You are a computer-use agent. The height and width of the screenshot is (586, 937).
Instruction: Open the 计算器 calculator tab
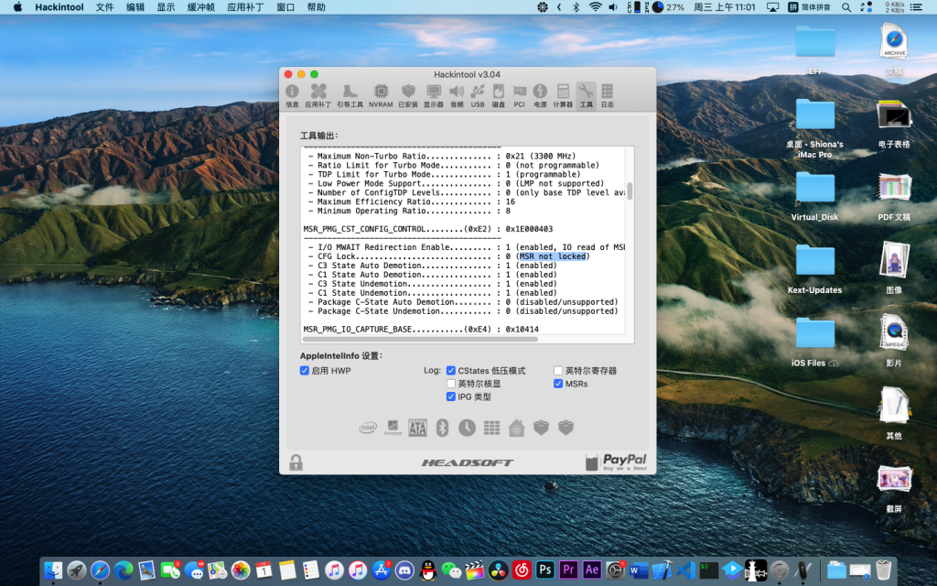pyautogui.click(x=563, y=95)
